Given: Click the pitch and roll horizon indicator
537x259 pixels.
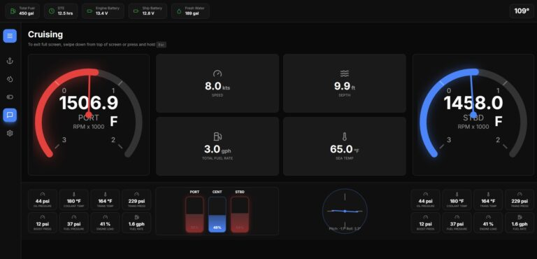Looking at the screenshot, I should [x=345, y=211].
